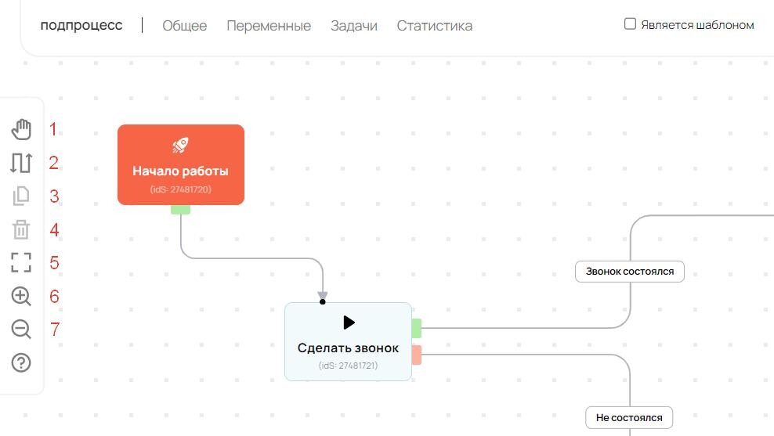Image resolution: width=774 pixels, height=436 pixels.
Task: Click the 'Звонок состоялся' connection label
Action: pos(630,272)
